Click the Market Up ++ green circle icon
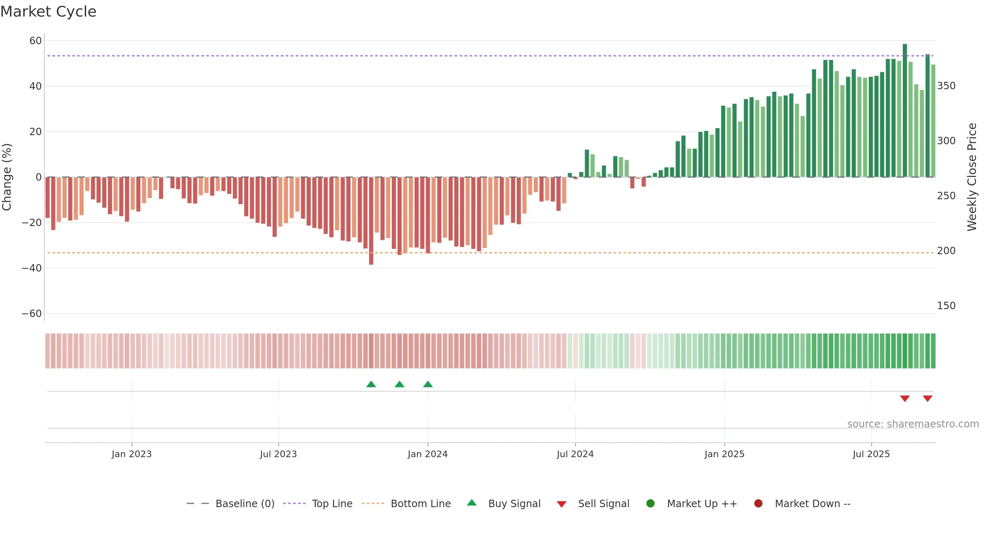Screen dimensions: 993x558 (x=650, y=503)
